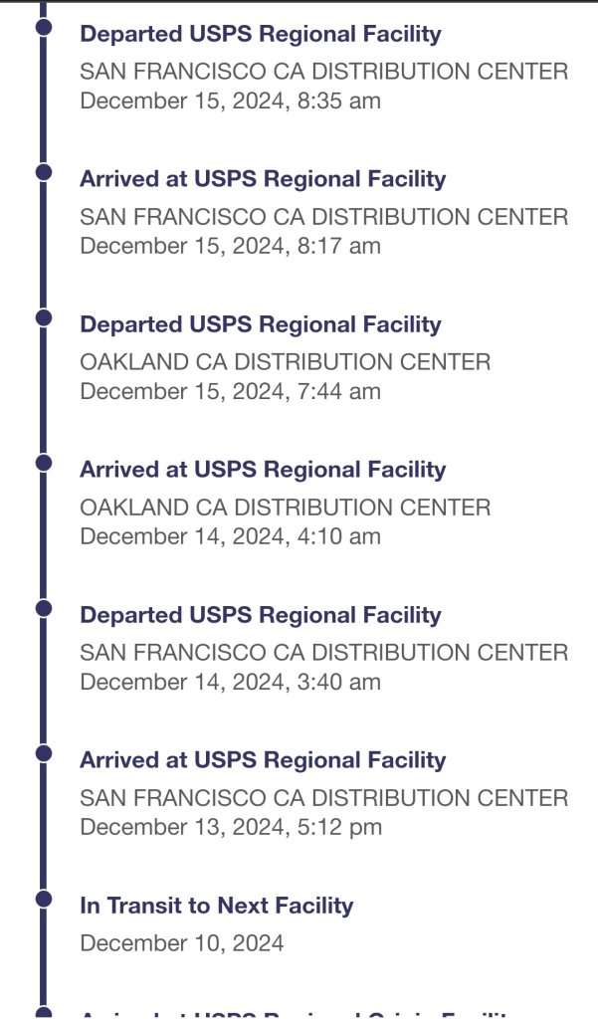
Task: Click the 'In Transit to Next Facility' heading
Action: point(216,906)
